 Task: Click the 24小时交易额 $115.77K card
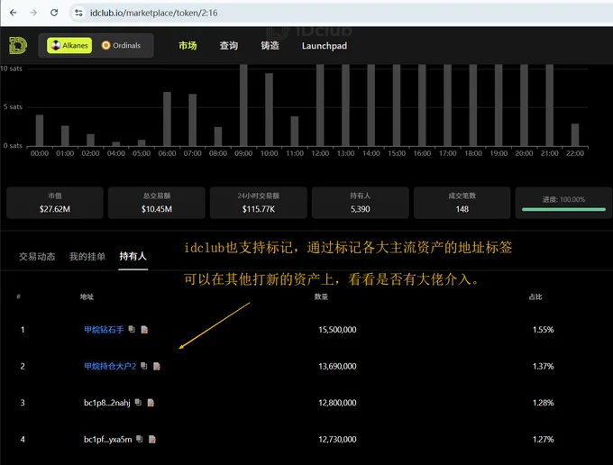tap(259, 203)
